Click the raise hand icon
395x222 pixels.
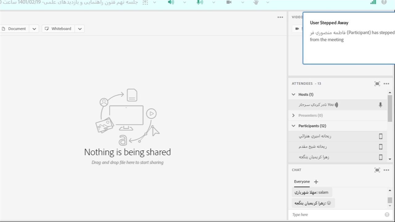(256, 2)
